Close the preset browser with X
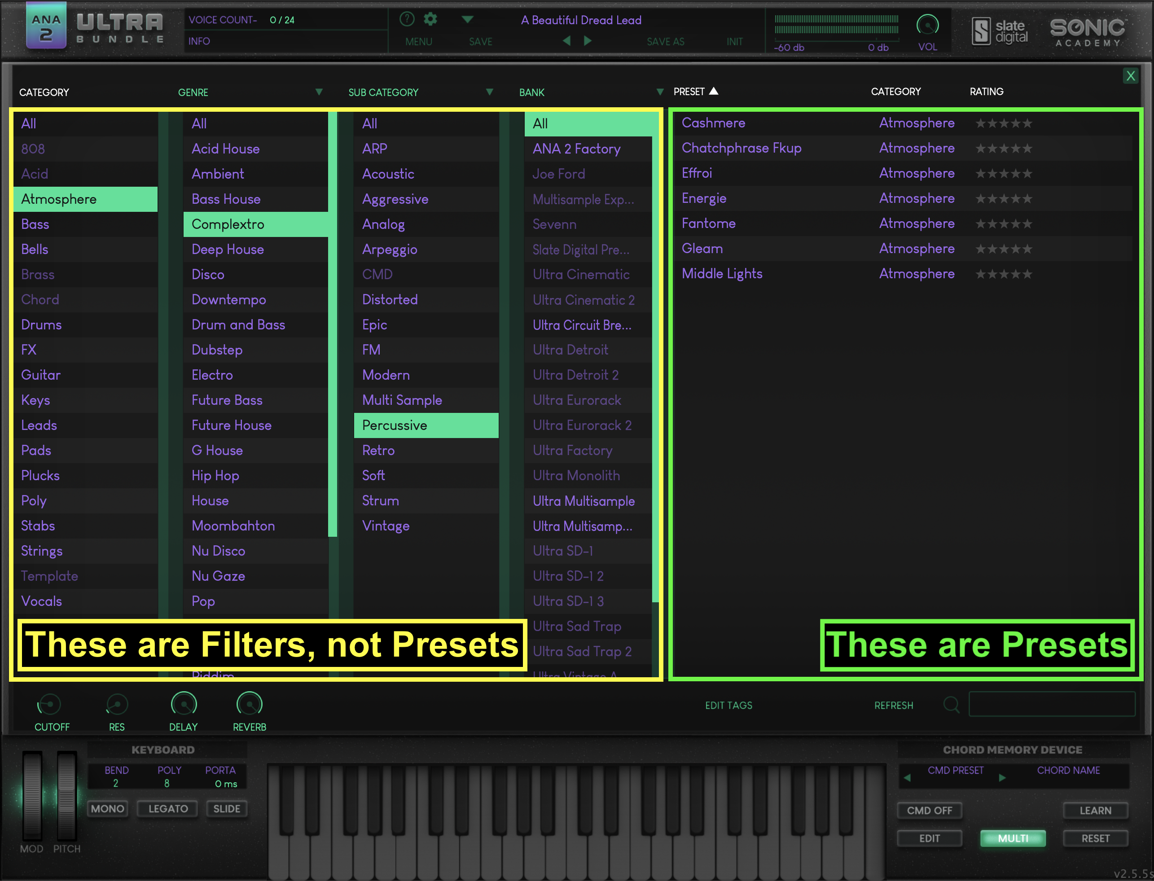The image size is (1154, 881). (x=1130, y=76)
